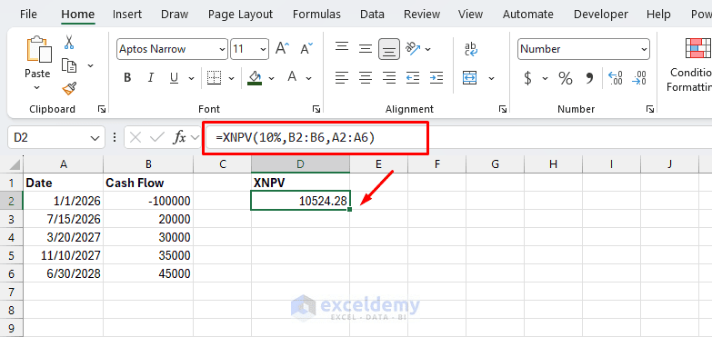Switch to the Data tab

[x=372, y=14]
